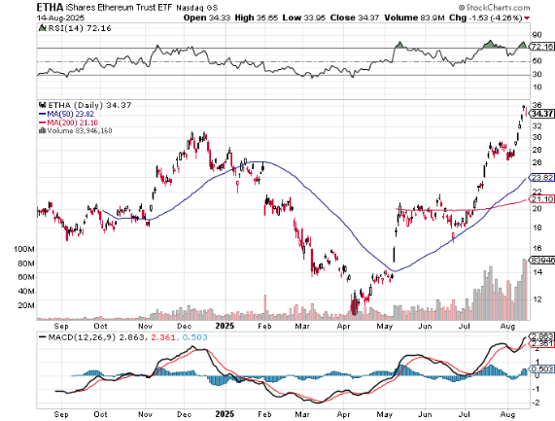Image resolution: width=555 pixels, height=421 pixels.
Task: Click the 'Open' price label
Action: pyautogui.click(x=195, y=18)
